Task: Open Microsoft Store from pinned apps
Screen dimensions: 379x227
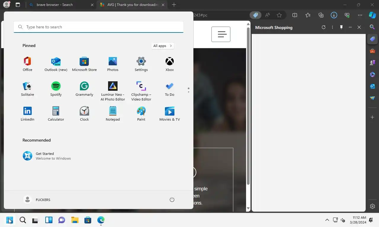Action: tap(84, 64)
